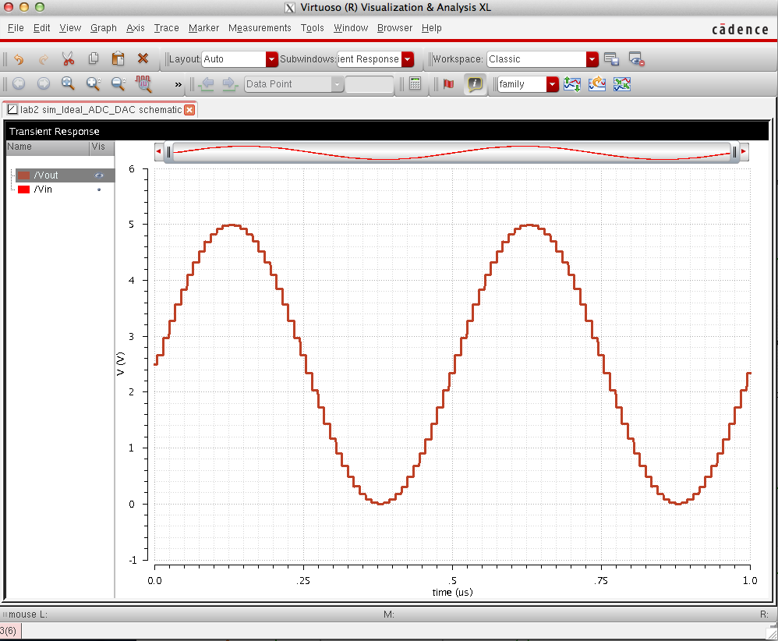This screenshot has height=641, width=778.
Task: Click the scissors Cut icon
Action: coord(68,59)
